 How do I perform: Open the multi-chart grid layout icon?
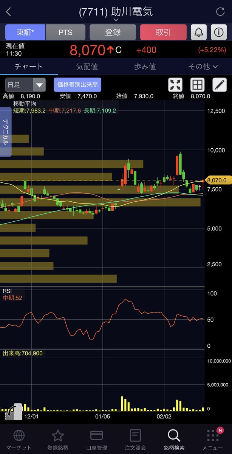[x=197, y=85]
